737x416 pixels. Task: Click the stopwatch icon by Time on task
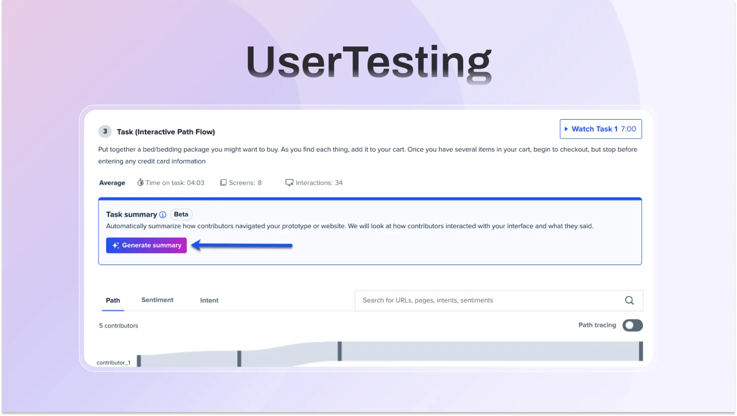tap(140, 183)
